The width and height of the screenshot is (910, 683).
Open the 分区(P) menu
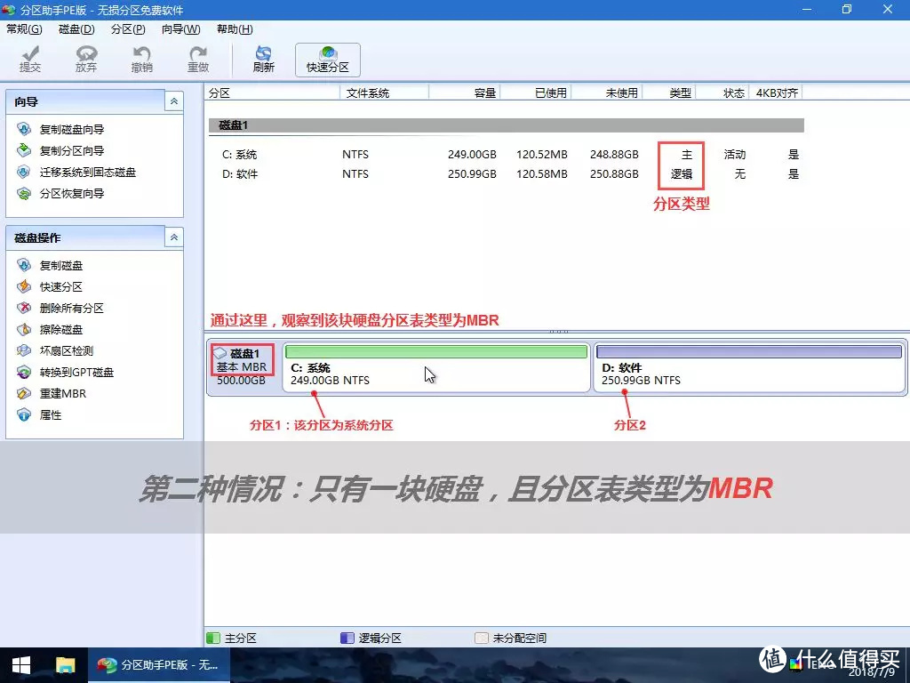pyautogui.click(x=127, y=28)
